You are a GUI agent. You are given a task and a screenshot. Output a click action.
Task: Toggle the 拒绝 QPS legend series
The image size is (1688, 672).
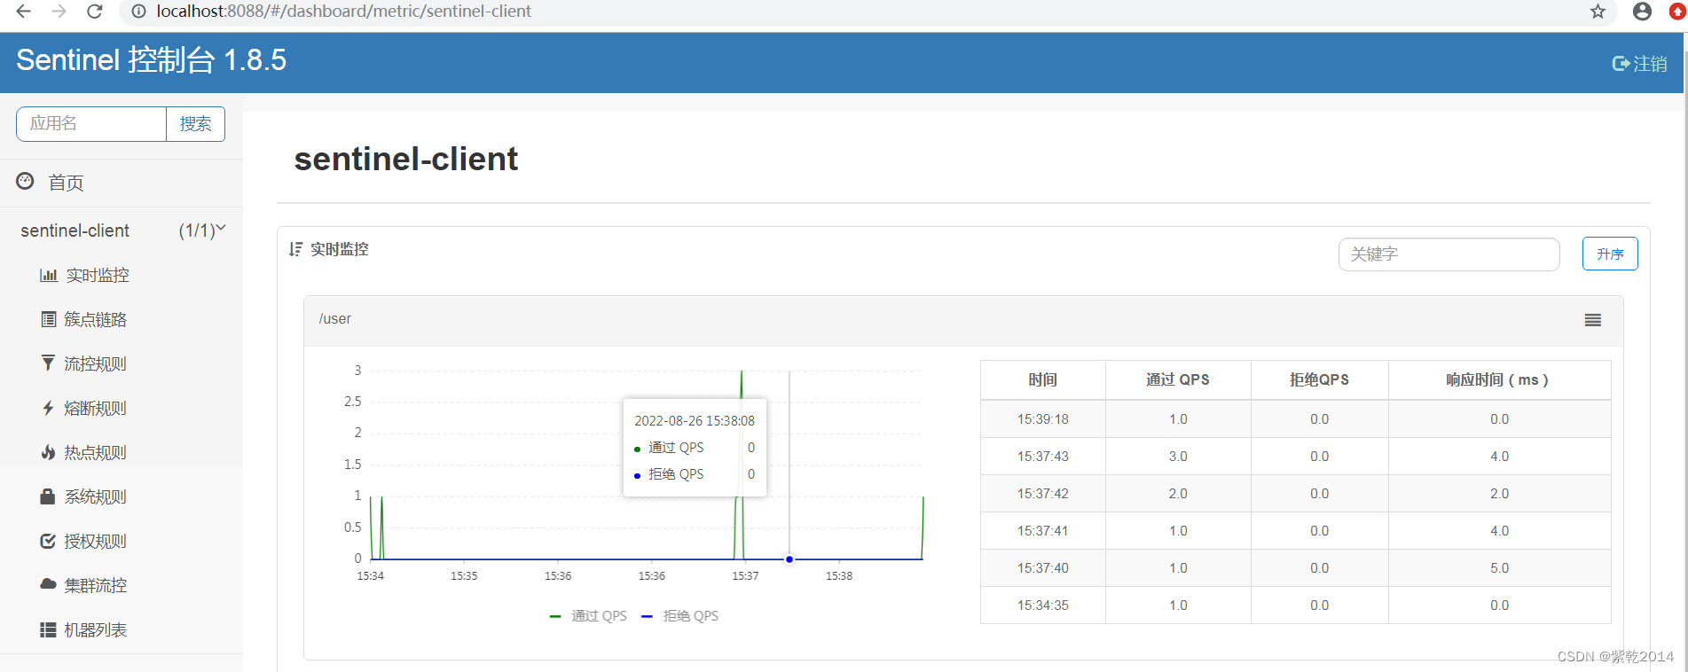click(679, 616)
